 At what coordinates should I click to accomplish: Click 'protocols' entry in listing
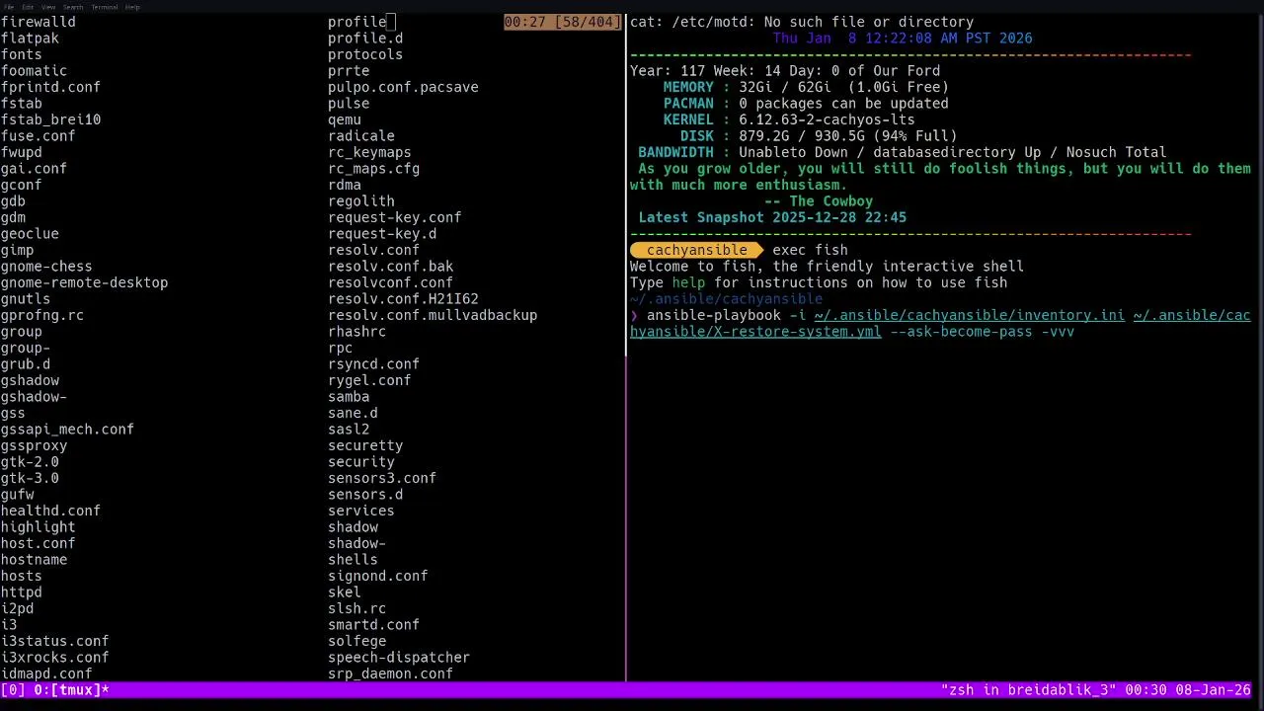coord(365,54)
